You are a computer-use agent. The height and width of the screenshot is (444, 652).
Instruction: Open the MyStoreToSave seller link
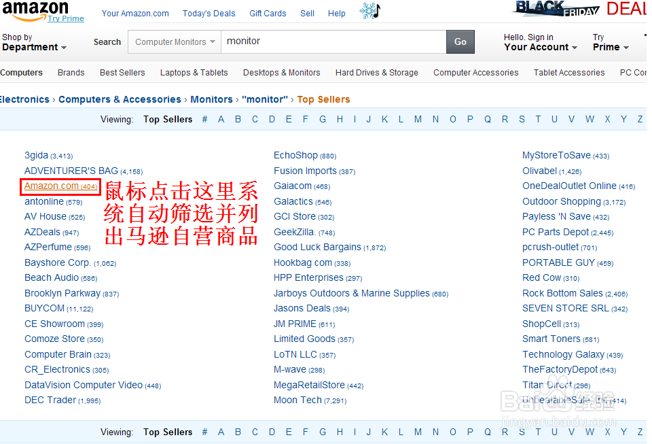point(566,155)
